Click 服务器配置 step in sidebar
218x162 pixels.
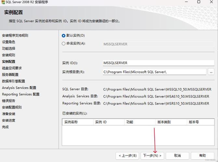tap(10, 75)
